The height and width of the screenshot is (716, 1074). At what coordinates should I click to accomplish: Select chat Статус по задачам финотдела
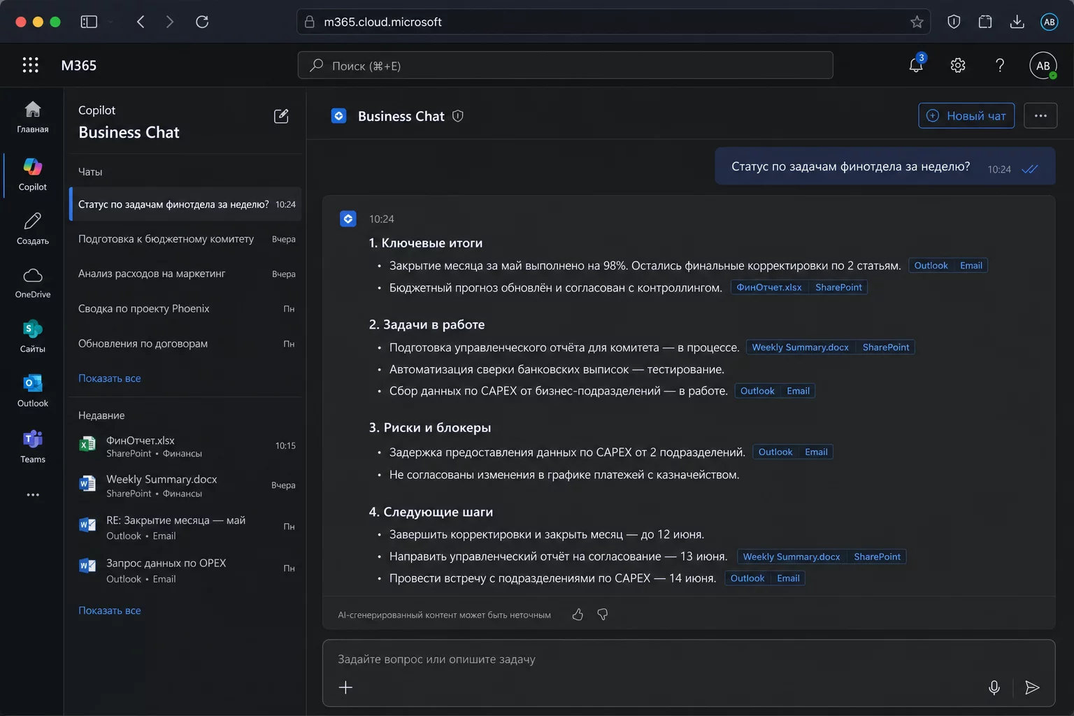pyautogui.click(x=186, y=204)
